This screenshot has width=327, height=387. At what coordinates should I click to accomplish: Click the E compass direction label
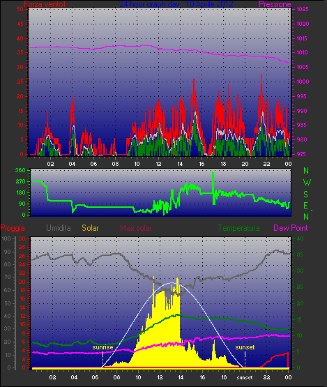pyautogui.click(x=305, y=206)
